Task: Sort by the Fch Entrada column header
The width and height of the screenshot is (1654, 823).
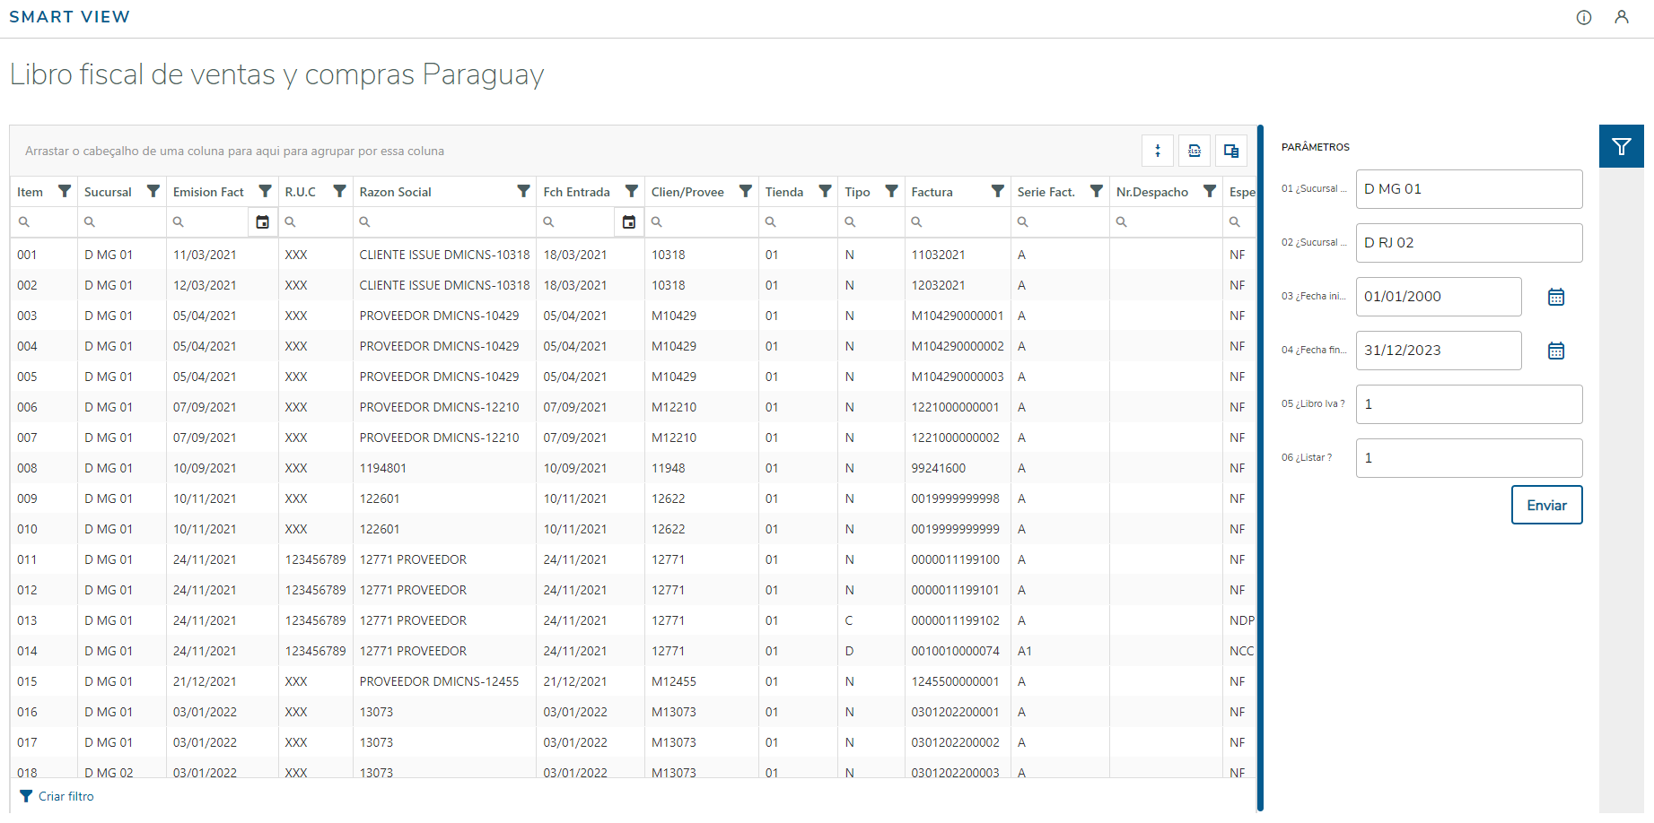Action: click(576, 192)
